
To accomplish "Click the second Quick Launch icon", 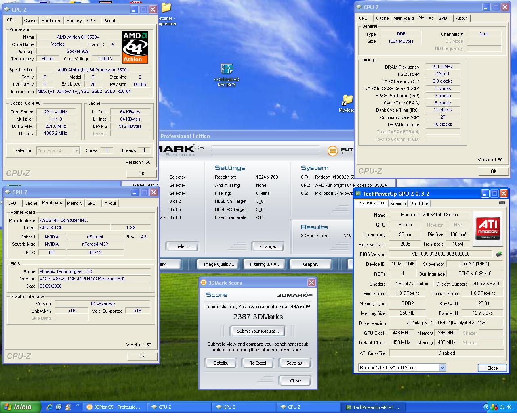I will pyautogui.click(x=59, y=407).
